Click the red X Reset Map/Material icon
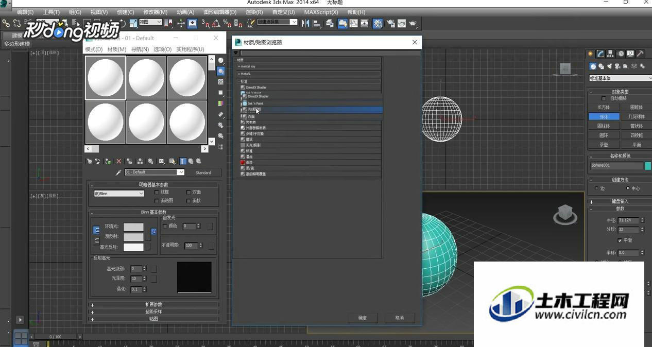Viewport: 652px width, 347px height. (119, 161)
